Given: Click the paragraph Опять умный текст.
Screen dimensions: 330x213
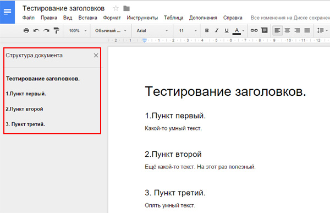Looking at the screenshot, I should tap(170, 205).
